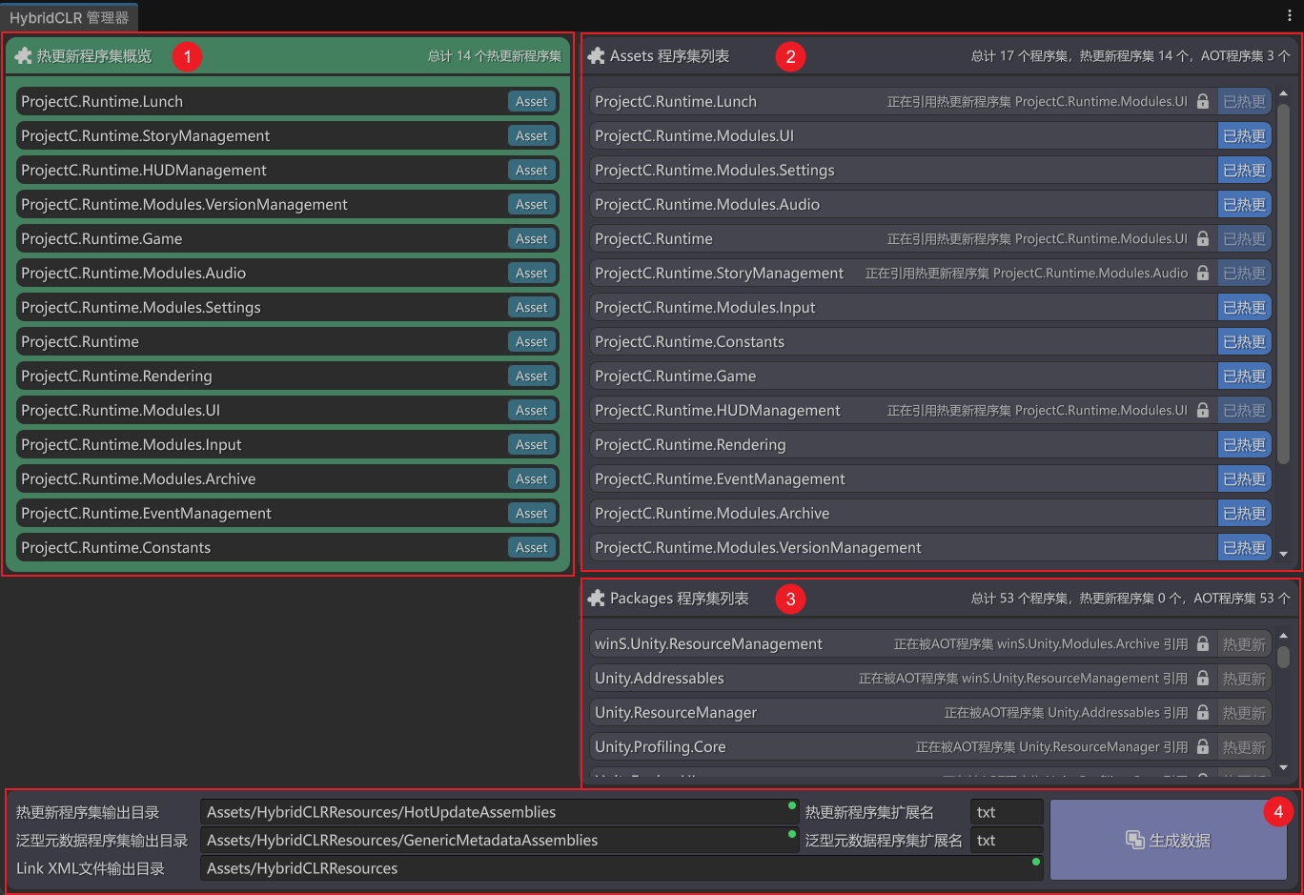
Task: Select the HybridCLR 管理器 tab
Action: point(70,18)
